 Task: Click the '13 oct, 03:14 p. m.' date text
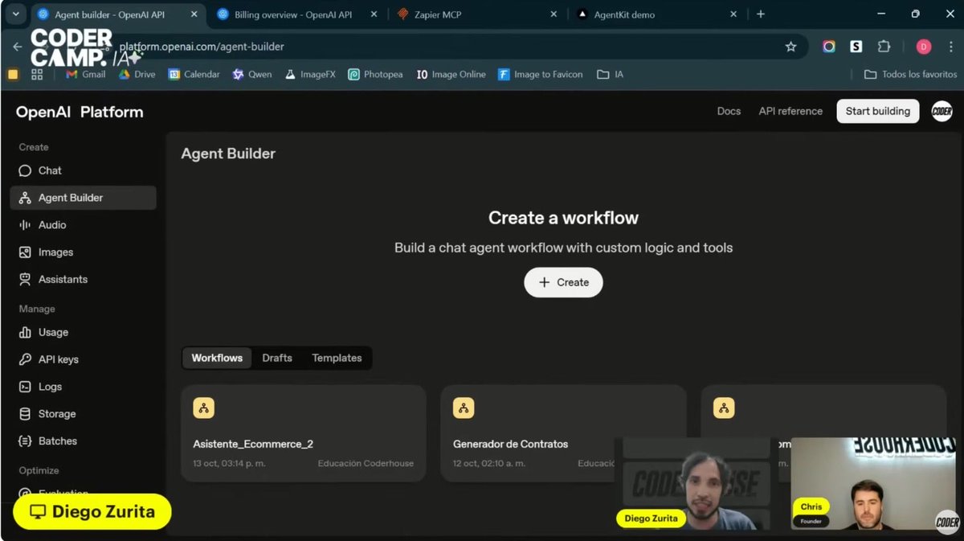click(229, 464)
